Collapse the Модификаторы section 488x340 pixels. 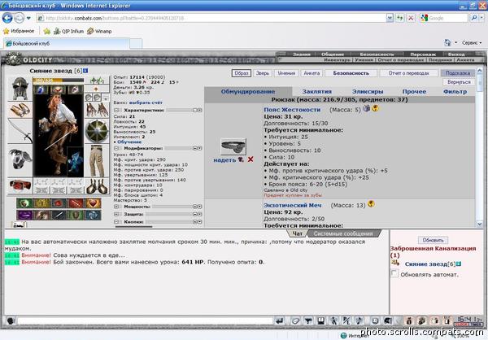(116, 148)
